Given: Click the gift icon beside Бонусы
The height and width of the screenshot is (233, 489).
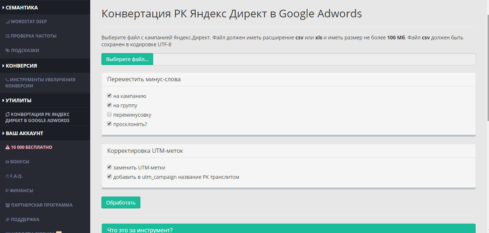Looking at the screenshot, I should coord(8,162).
